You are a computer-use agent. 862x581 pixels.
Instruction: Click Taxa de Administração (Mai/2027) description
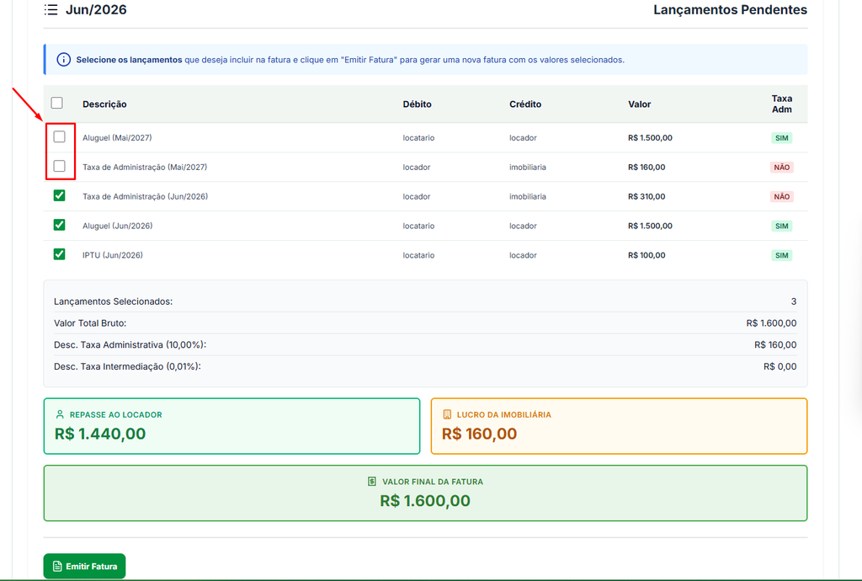pyautogui.click(x=145, y=167)
